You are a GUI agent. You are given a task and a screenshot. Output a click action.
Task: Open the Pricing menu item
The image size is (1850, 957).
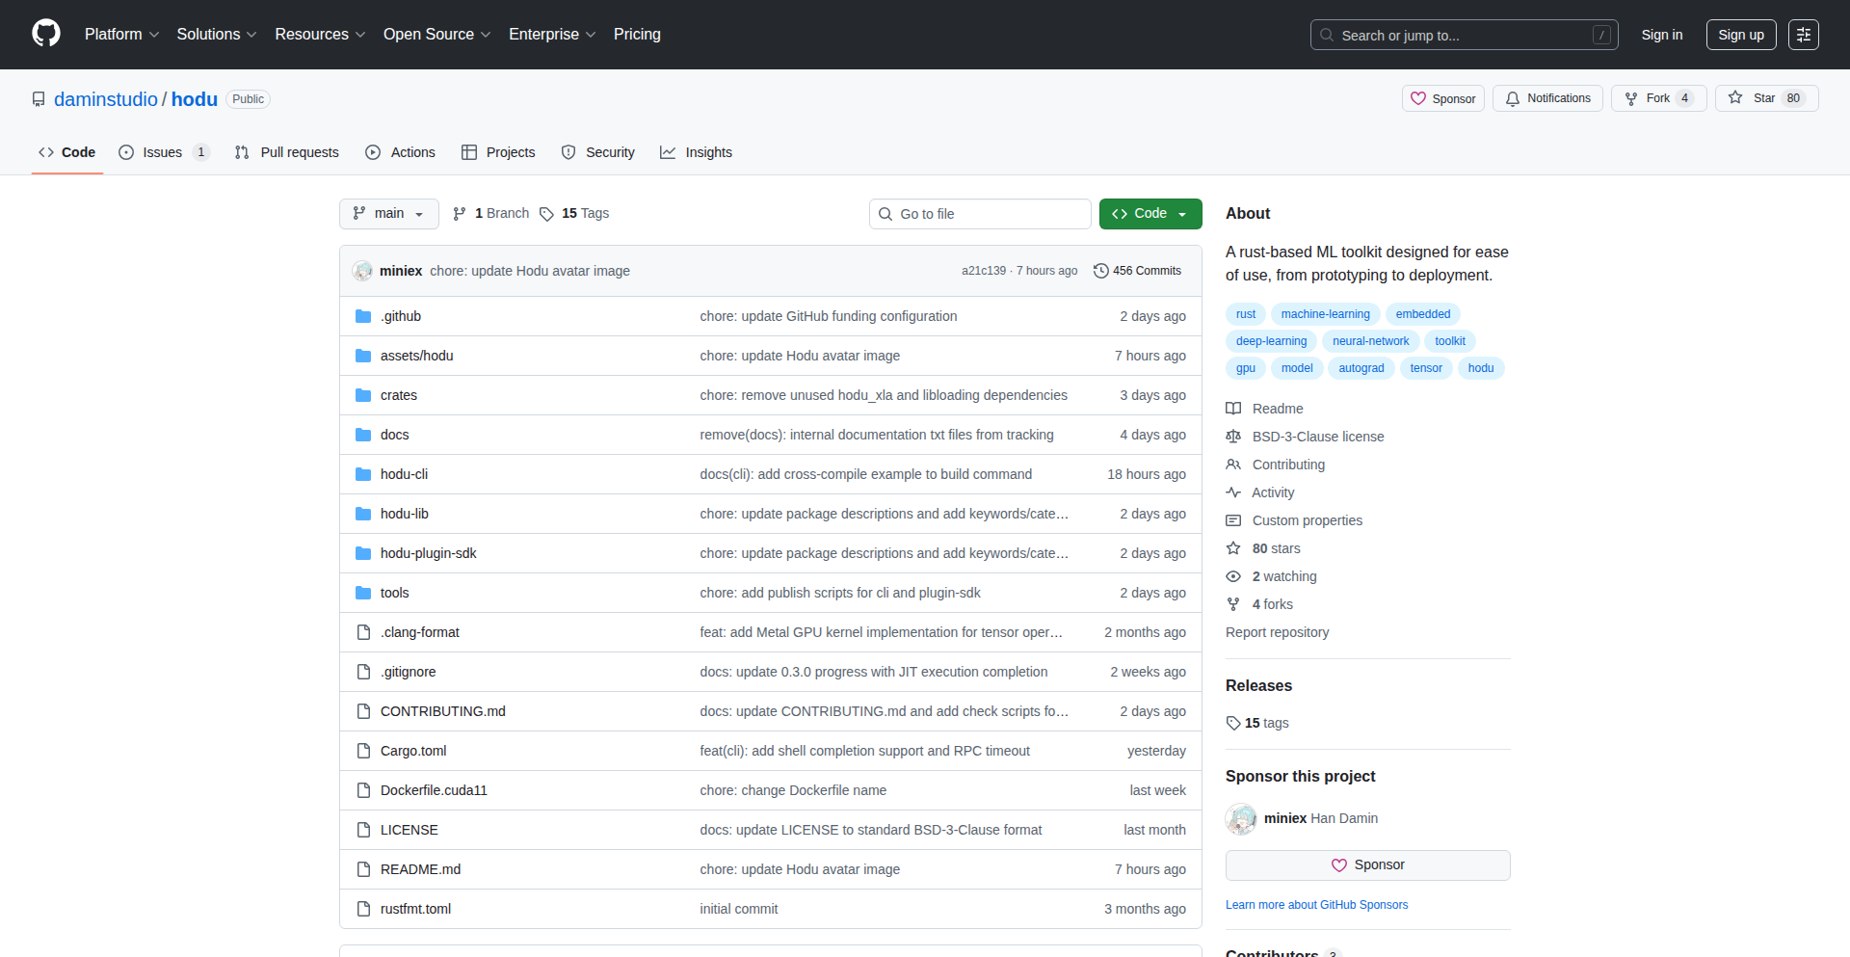637,34
